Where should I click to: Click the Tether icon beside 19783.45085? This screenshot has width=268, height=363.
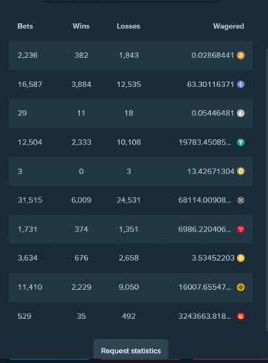click(240, 142)
